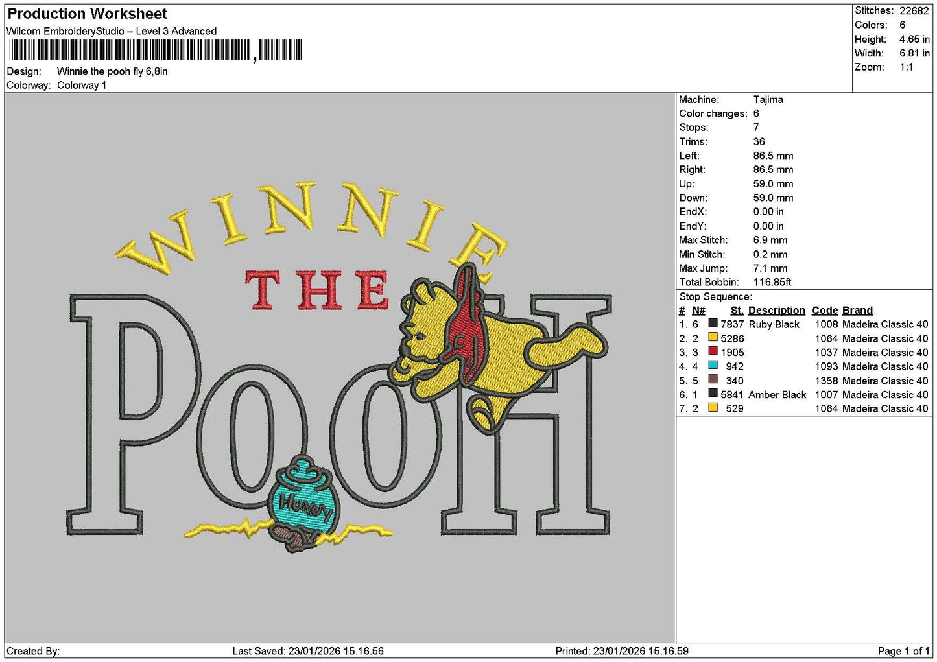937x662 pixels.
Task: Click the 'Description' column header
Action: 777,311
